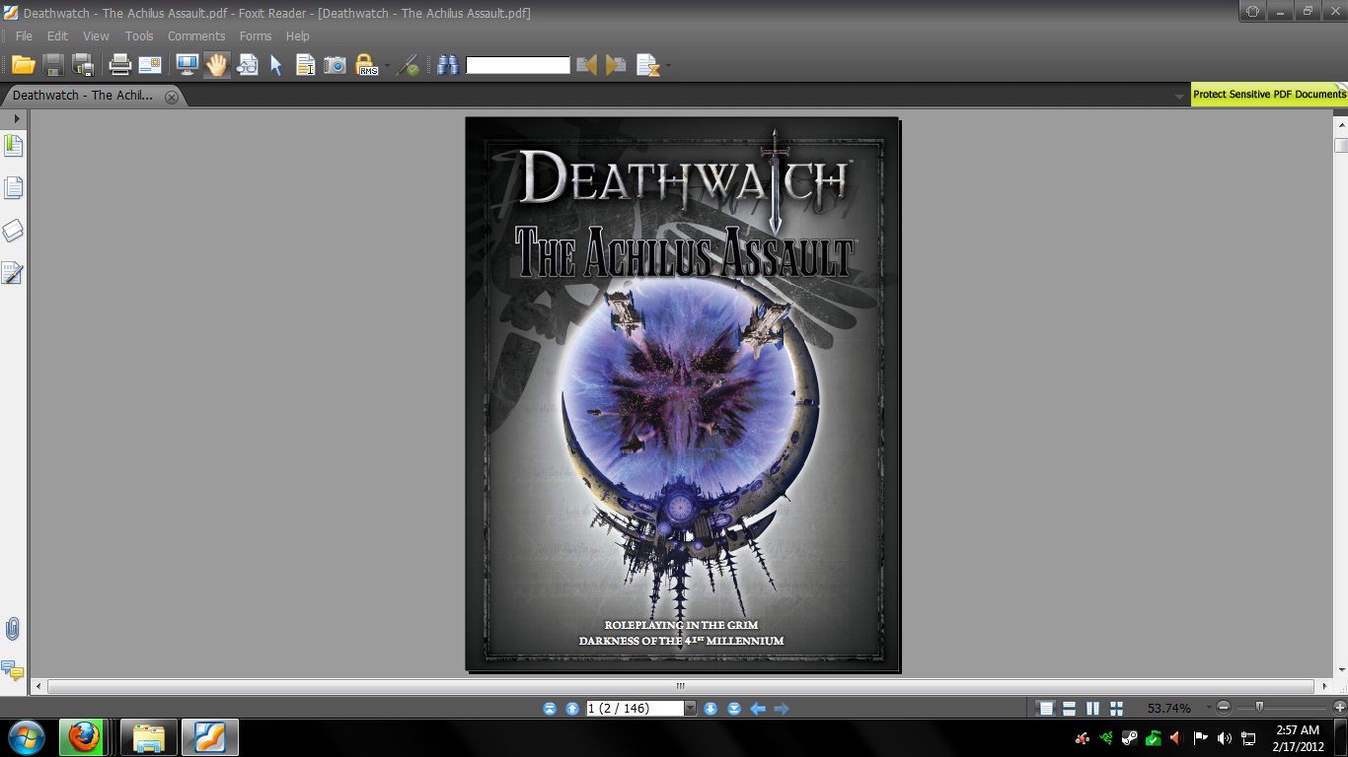Zoom in with the plus button

pos(1339,708)
